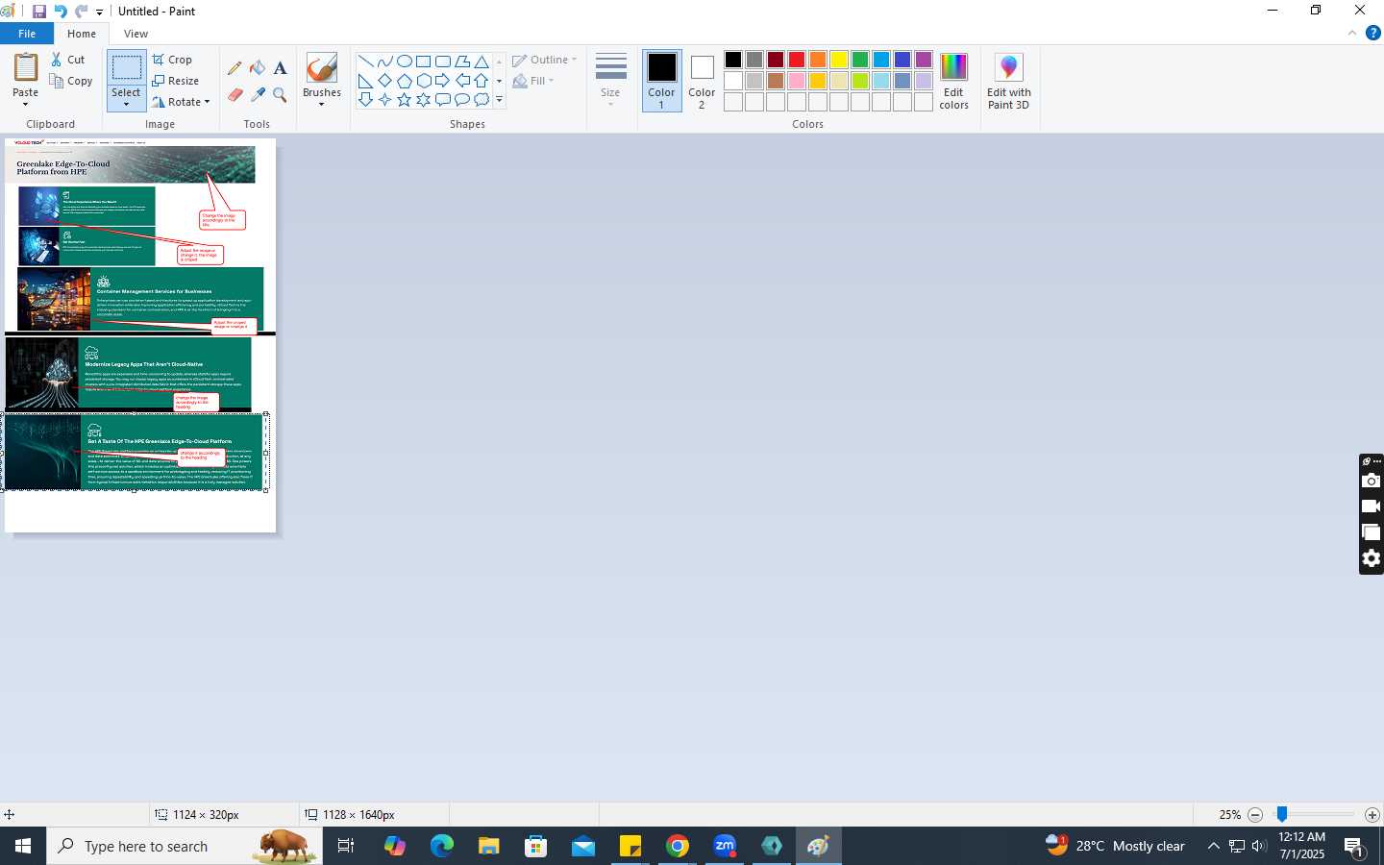This screenshot has width=1384, height=865.
Task: Select the Eraser tool
Action: 235,94
